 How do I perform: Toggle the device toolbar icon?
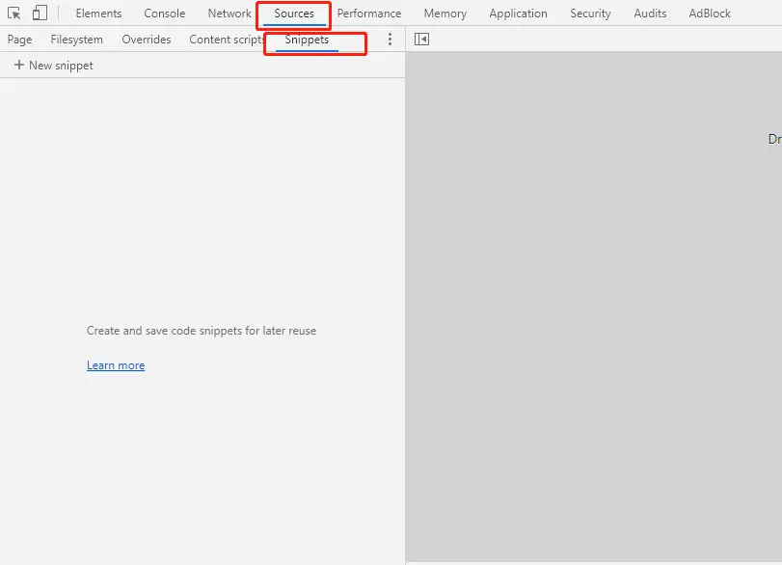click(x=40, y=13)
